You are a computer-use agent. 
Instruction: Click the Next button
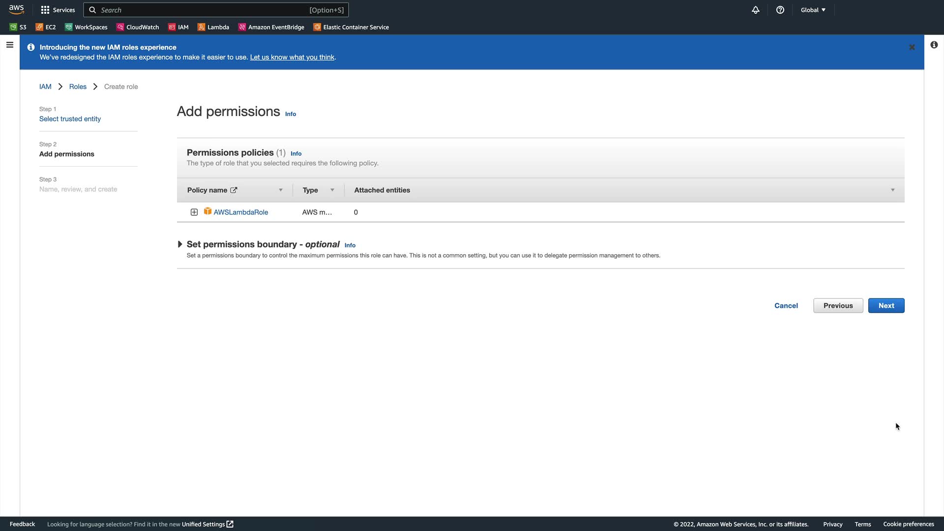[x=886, y=305]
